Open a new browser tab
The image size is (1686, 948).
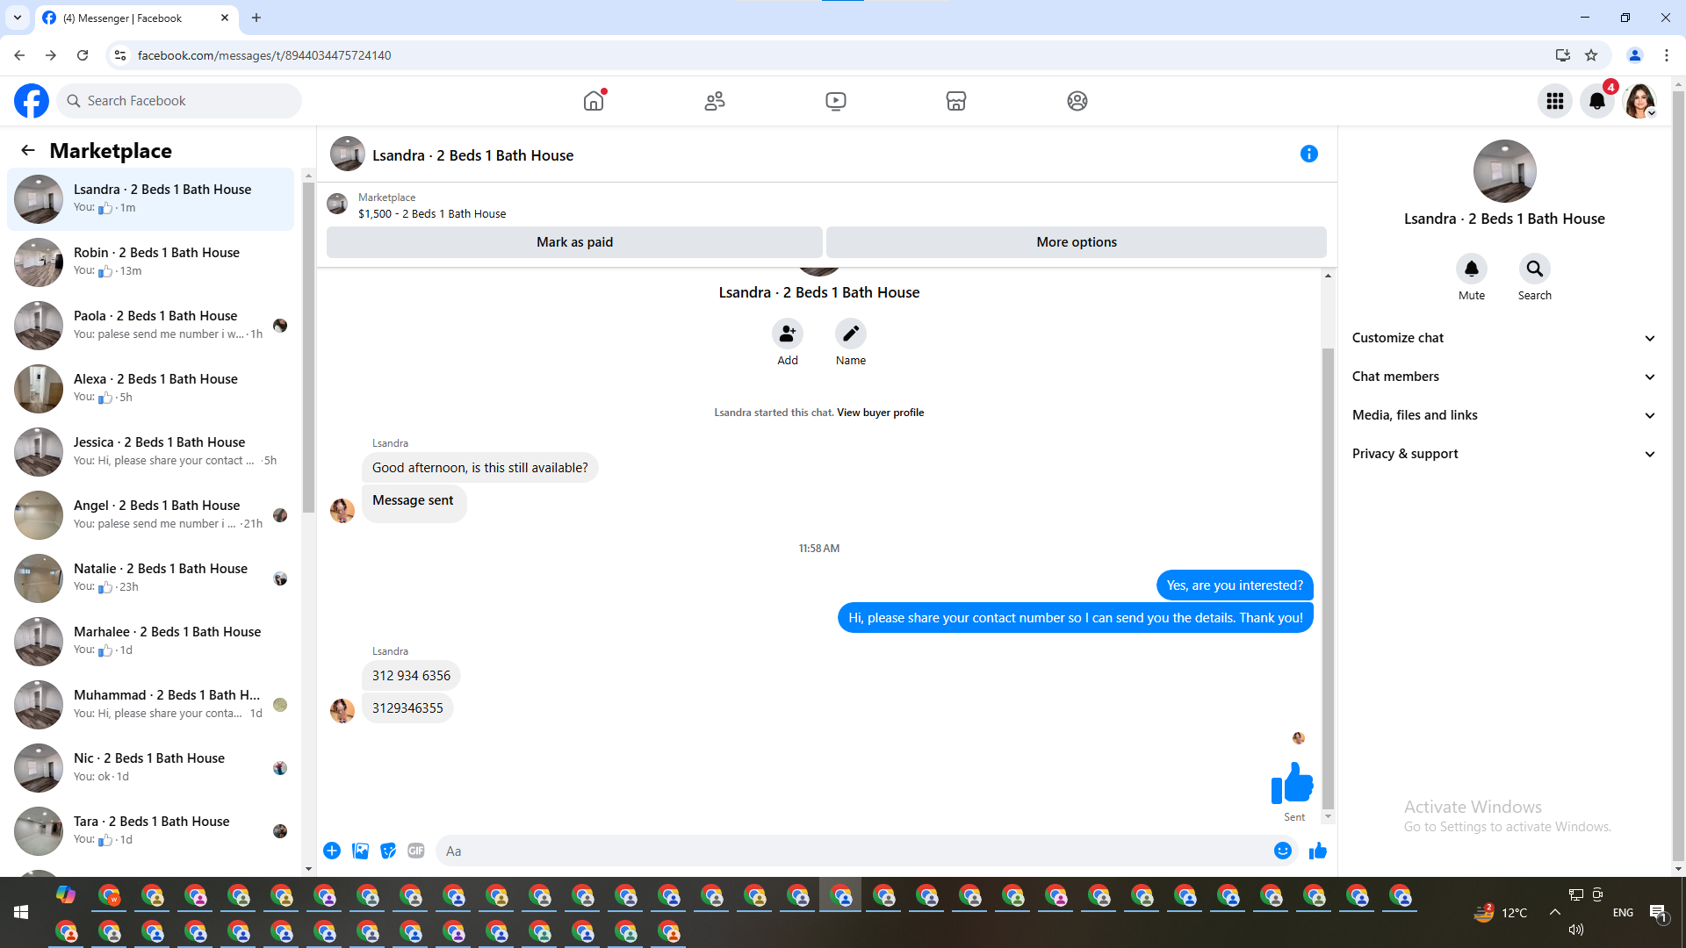(x=256, y=18)
